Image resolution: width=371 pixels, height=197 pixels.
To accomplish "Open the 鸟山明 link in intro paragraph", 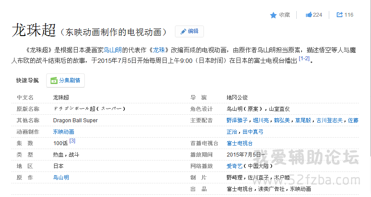I will [x=113, y=50].
